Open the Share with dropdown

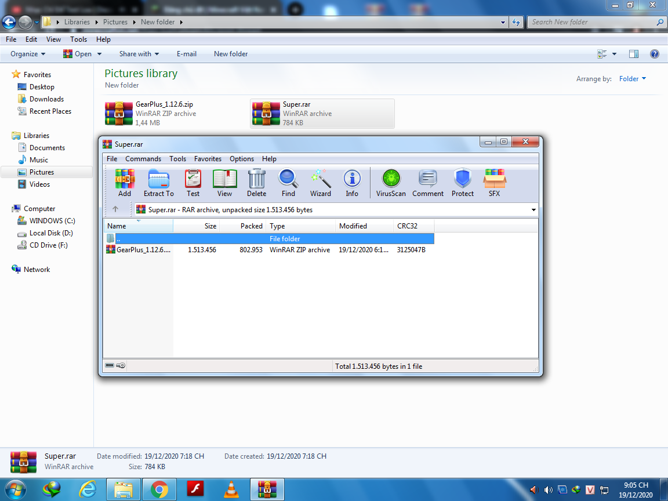point(139,54)
